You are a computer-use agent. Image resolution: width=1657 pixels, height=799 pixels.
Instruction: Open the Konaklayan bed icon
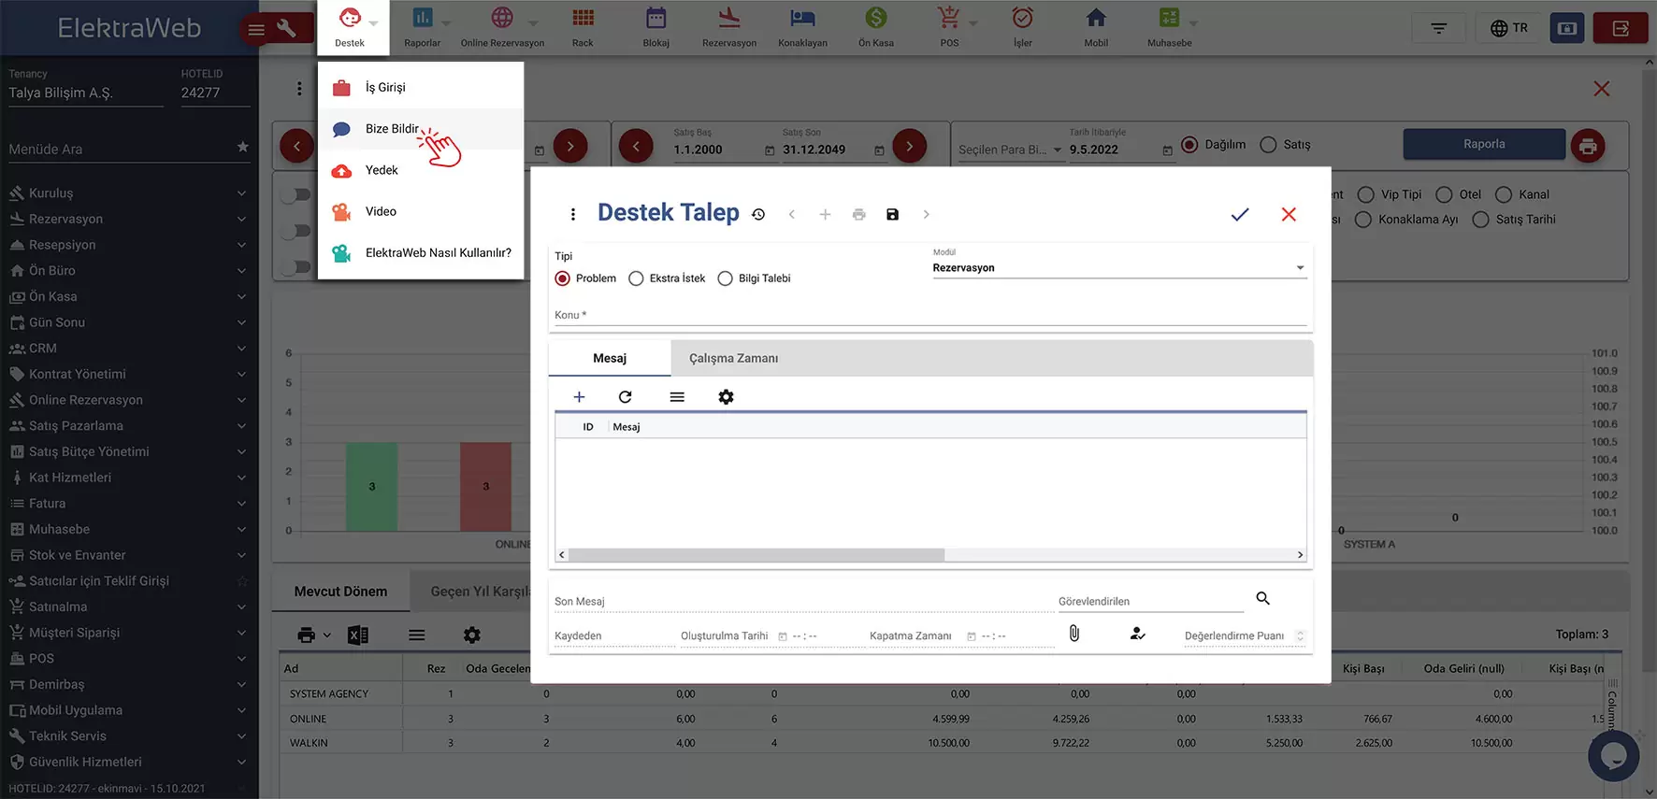click(x=802, y=18)
